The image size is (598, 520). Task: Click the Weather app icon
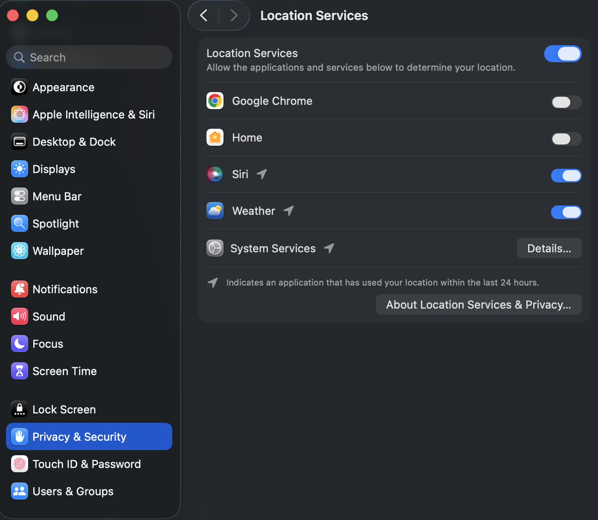(x=215, y=211)
